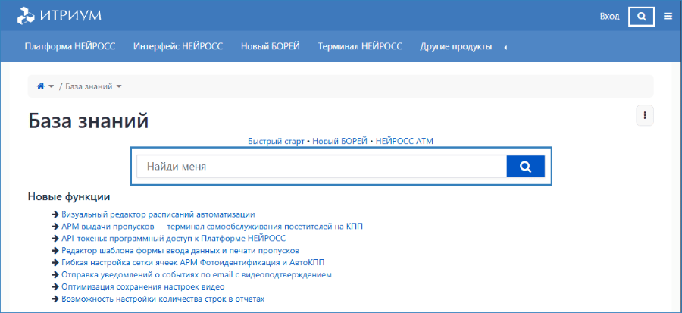Expand the База знаний breadcrumb dropdown arrow
Image resolution: width=682 pixels, height=313 pixels.
pyautogui.click(x=119, y=86)
